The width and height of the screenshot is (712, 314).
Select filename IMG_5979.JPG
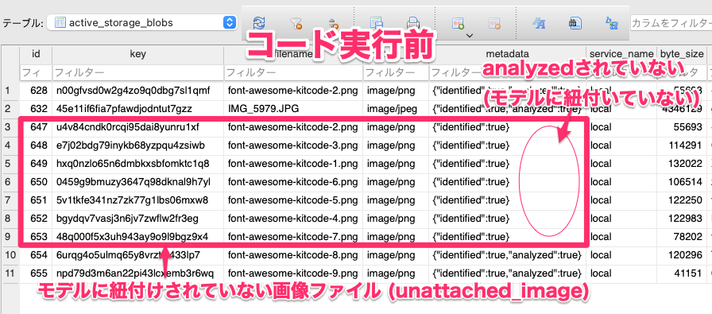(293, 109)
